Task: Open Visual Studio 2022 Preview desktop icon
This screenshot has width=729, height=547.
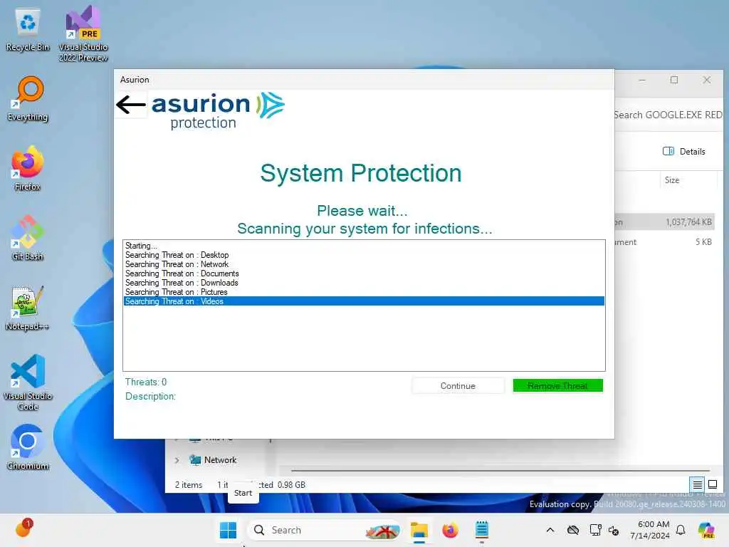Action: [83, 34]
